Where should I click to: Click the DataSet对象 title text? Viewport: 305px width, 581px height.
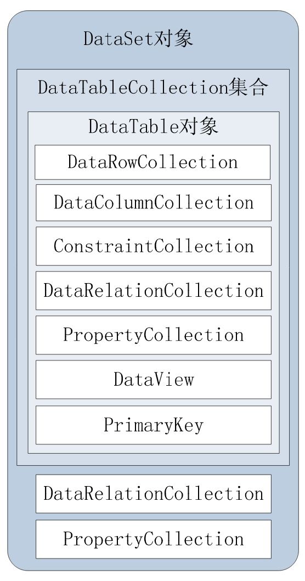(138, 38)
